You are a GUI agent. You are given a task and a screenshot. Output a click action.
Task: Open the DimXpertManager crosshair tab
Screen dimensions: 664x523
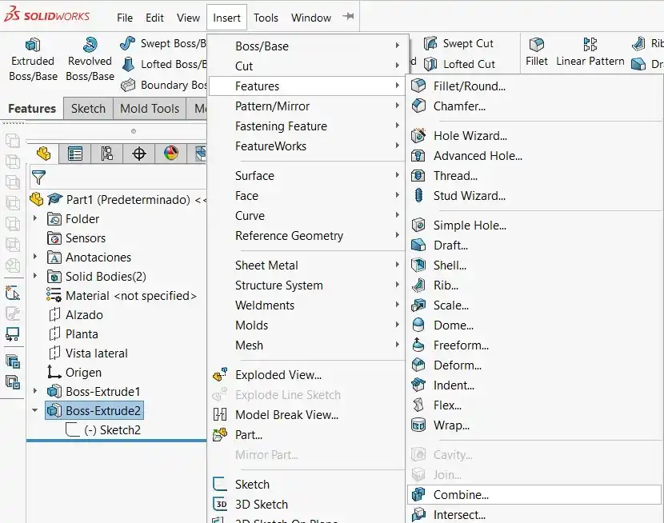point(139,154)
